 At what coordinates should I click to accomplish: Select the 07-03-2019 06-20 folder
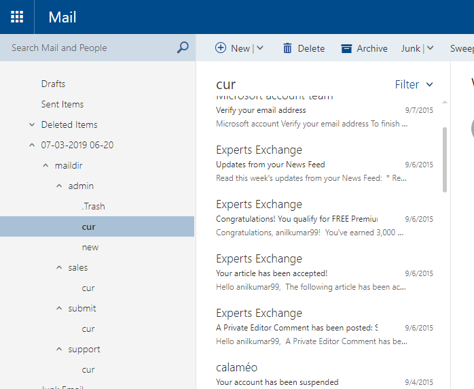point(77,145)
